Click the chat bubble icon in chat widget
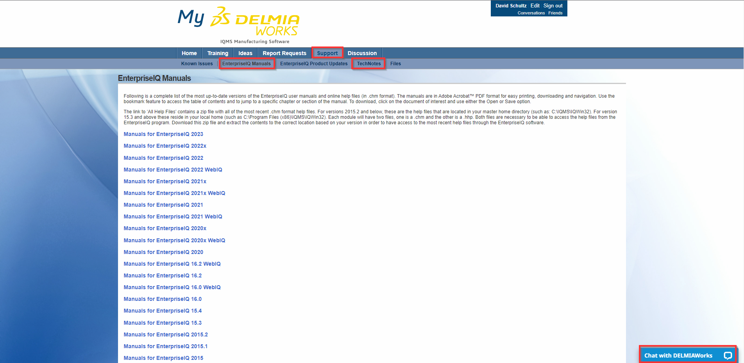 [728, 356]
